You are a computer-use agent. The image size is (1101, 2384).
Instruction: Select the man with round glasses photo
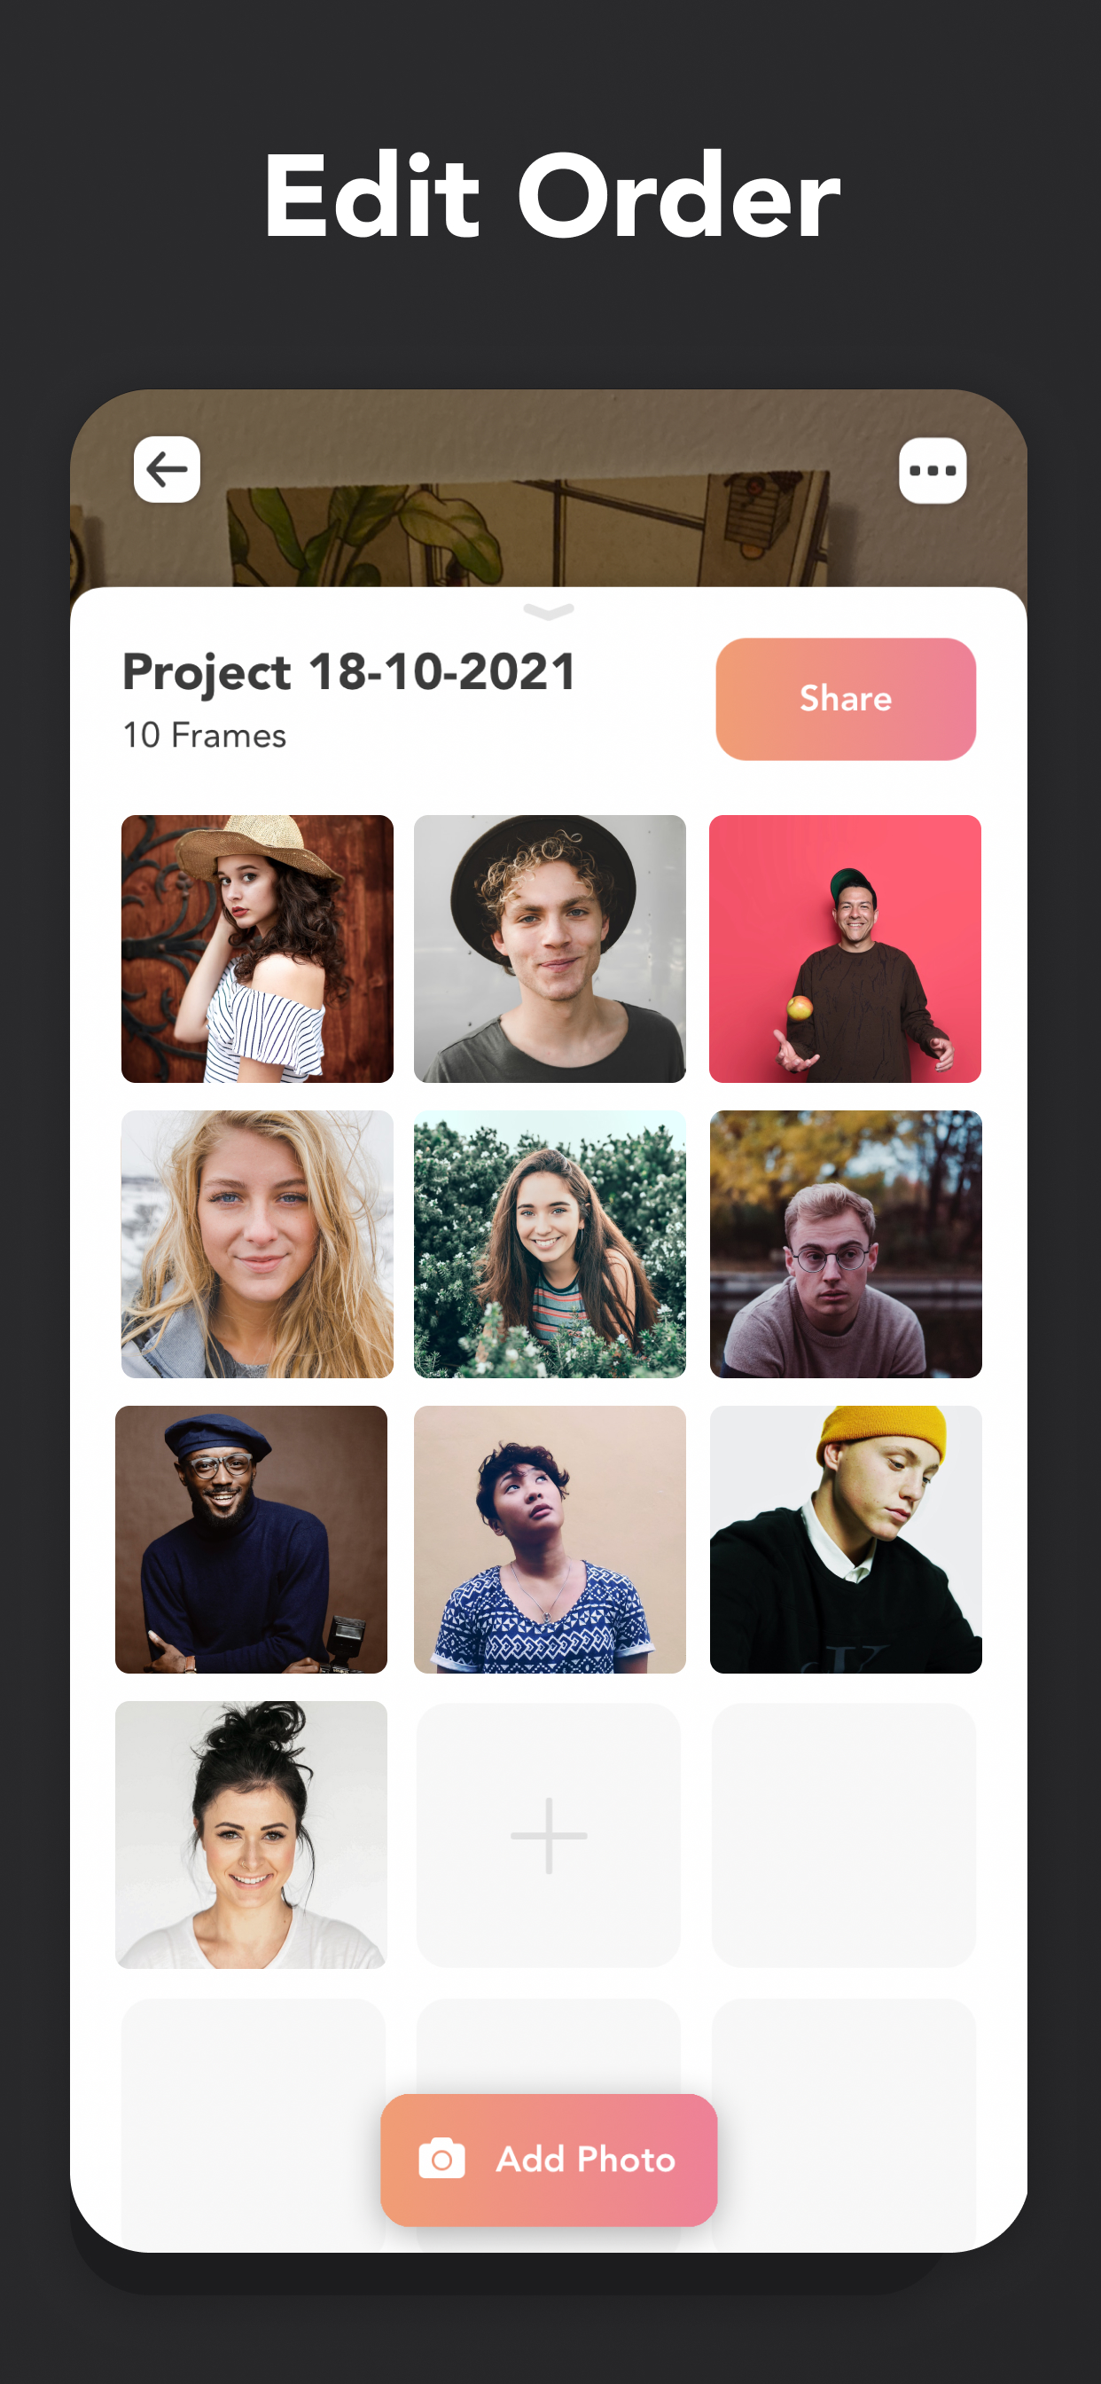coord(846,1243)
